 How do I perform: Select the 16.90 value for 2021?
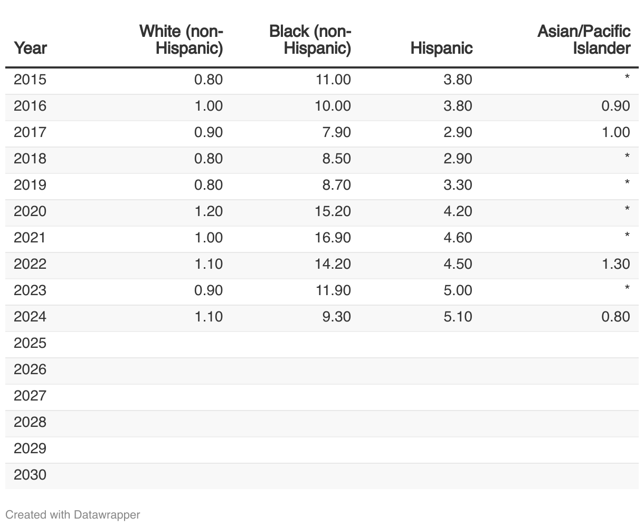pos(333,238)
